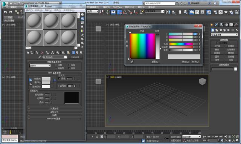The width and height of the screenshot is (241, 144).
Task: Open the first menu in Material Editor
Action: (x=29, y=10)
